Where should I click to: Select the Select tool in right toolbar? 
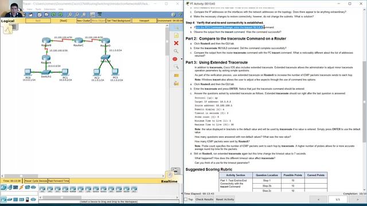(x=176, y=28)
